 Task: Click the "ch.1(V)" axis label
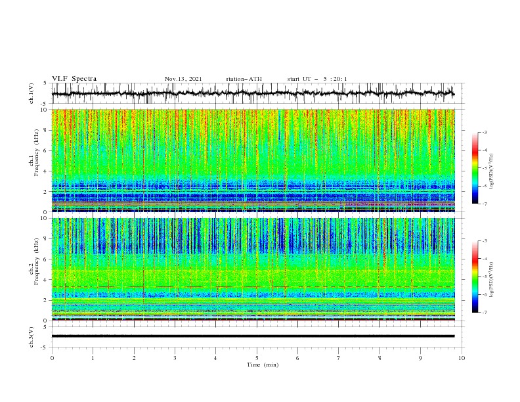32,93
